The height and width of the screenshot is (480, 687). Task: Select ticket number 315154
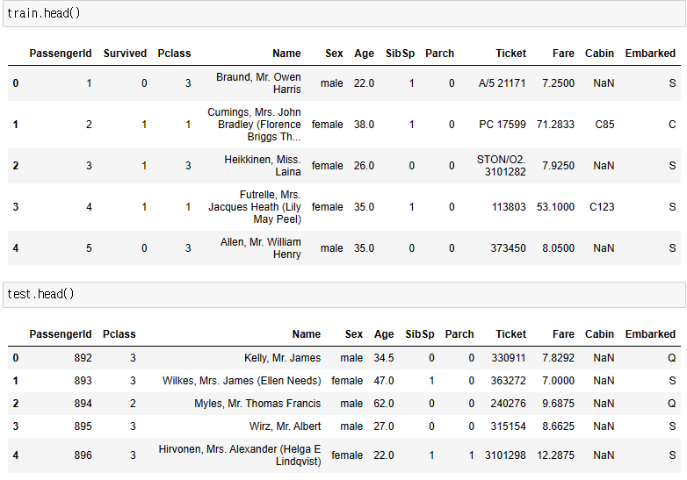[508, 426]
